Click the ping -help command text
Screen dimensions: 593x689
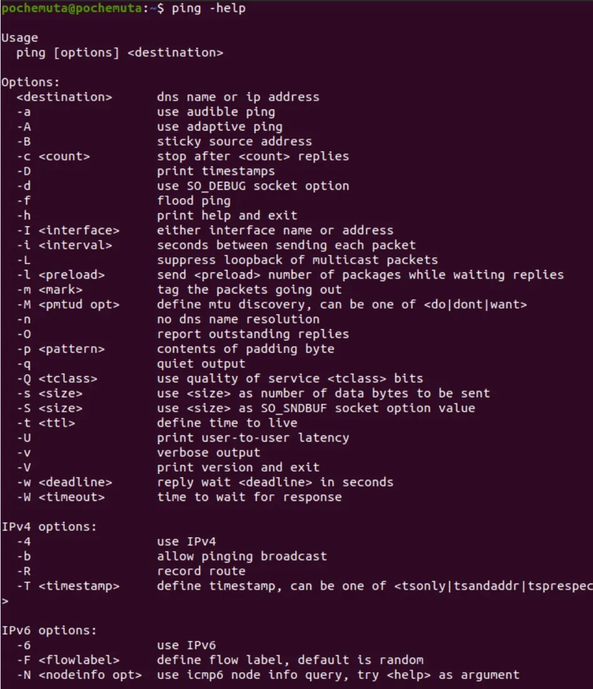208,8
